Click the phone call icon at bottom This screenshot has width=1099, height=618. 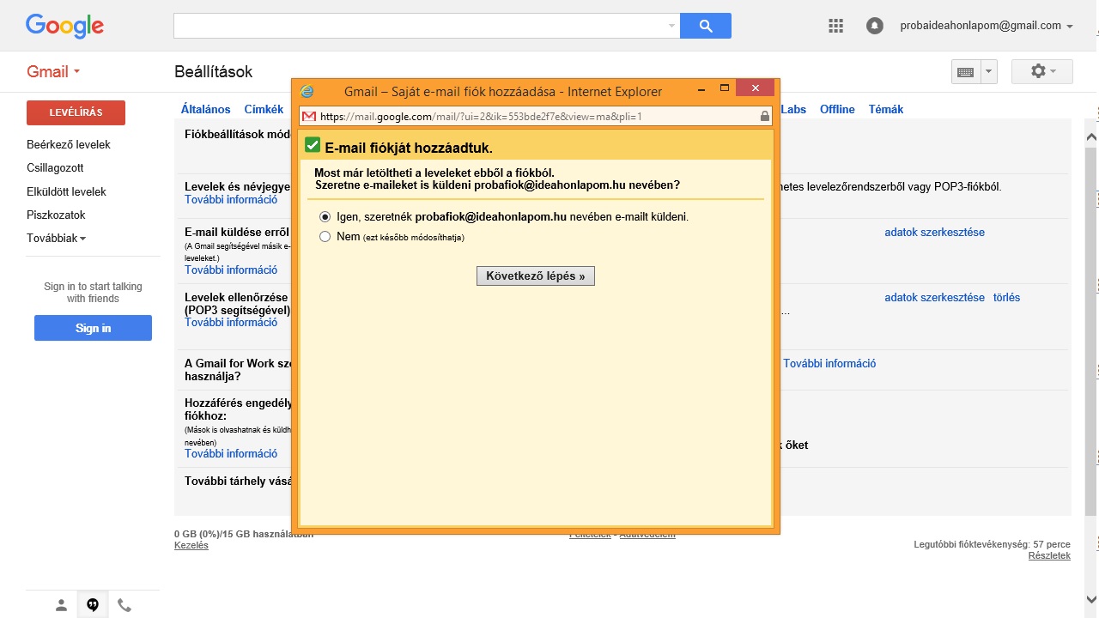124,605
